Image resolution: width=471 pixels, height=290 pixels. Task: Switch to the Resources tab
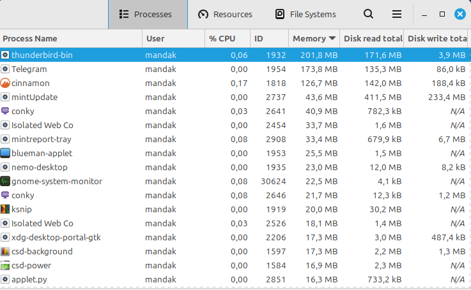pos(225,15)
